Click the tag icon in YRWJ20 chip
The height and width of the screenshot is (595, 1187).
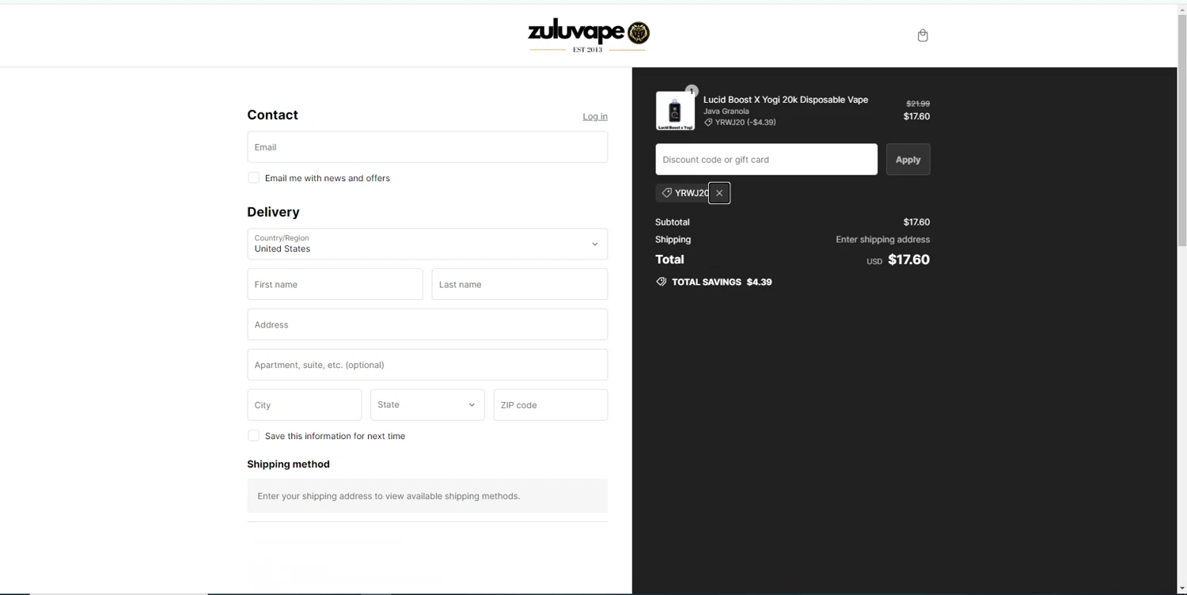click(x=667, y=193)
